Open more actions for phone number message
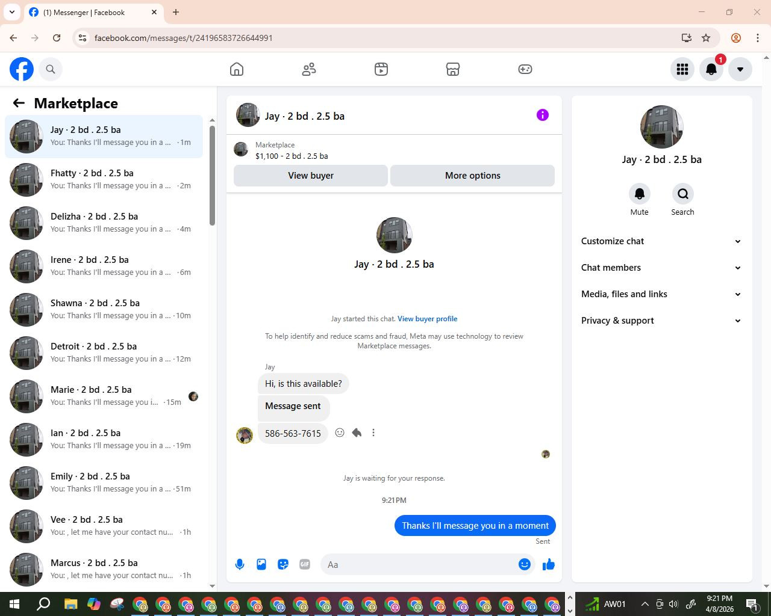Viewport: 771px width, 616px height. [x=373, y=433]
